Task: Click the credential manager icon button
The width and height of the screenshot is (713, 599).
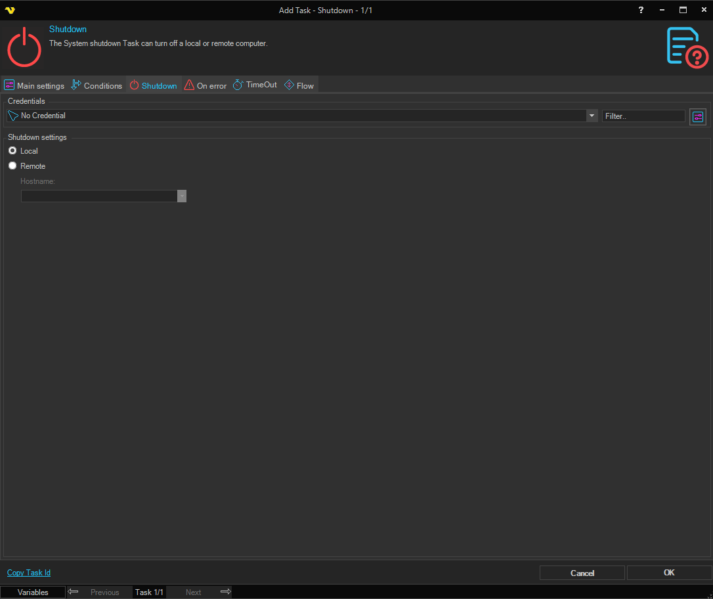Action: (x=697, y=117)
